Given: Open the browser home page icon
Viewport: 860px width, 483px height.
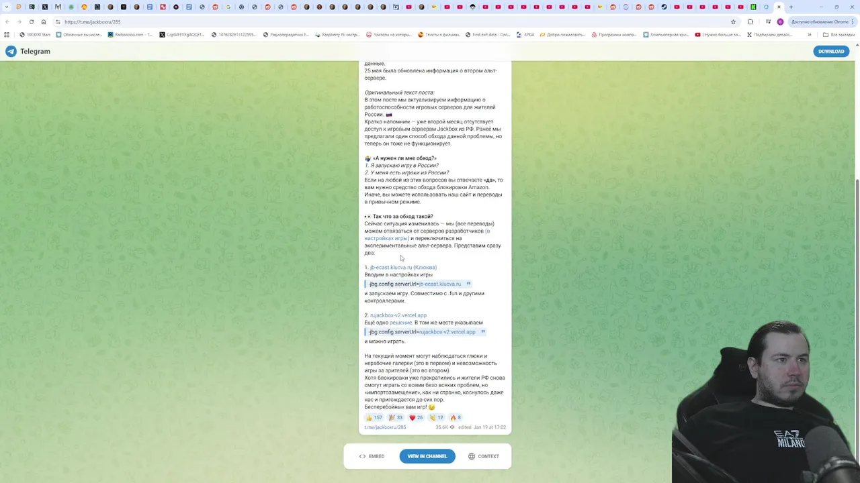Looking at the screenshot, I should point(44,21).
